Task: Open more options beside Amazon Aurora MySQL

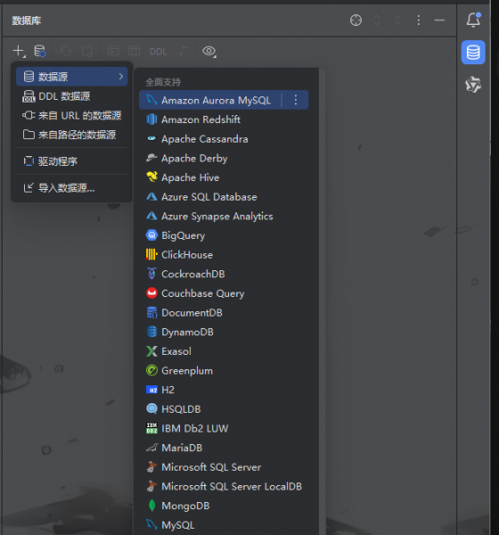Action: 296,100
